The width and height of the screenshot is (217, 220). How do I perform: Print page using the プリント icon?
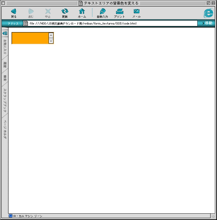pos(119,11)
